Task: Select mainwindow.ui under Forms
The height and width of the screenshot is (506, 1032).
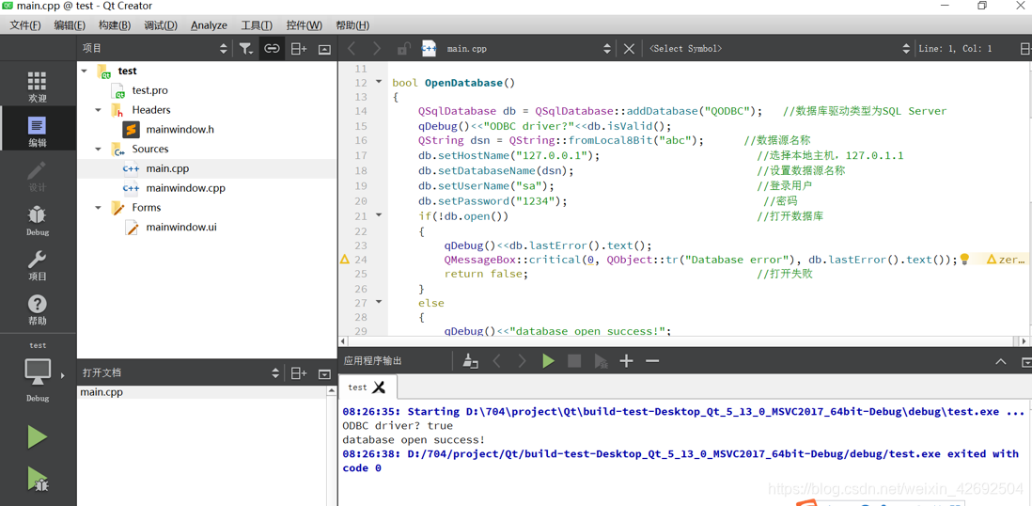Action: pyautogui.click(x=181, y=228)
